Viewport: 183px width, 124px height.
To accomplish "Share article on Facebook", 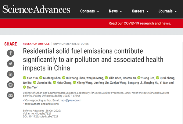I will (11, 53).
